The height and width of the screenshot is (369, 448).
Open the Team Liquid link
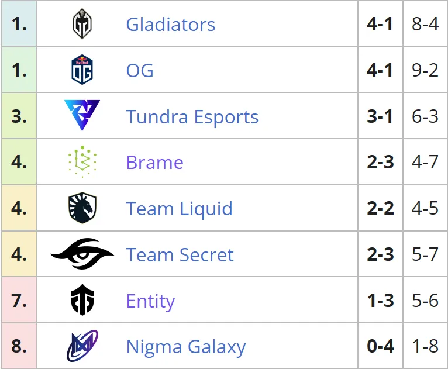[x=179, y=209]
